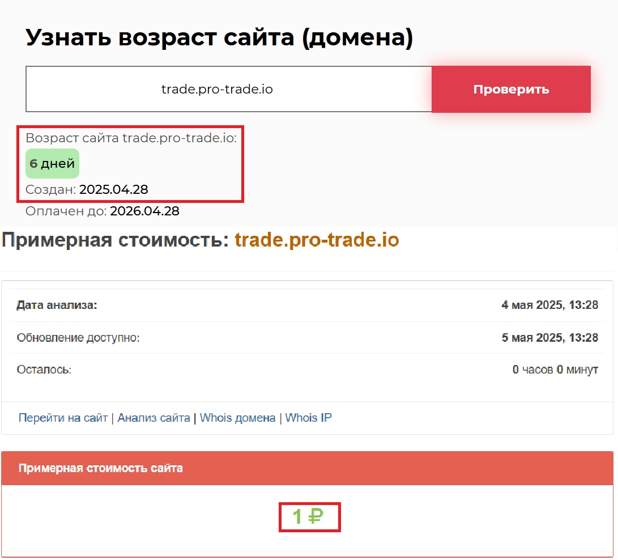Click the Осталось label
The width and height of the screenshot is (618, 560).
pyautogui.click(x=44, y=370)
